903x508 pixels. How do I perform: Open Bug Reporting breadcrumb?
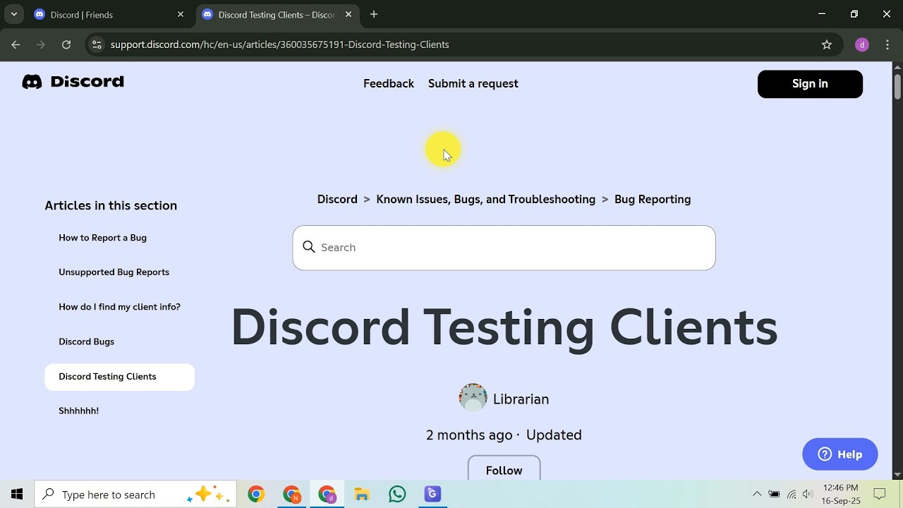tap(653, 199)
